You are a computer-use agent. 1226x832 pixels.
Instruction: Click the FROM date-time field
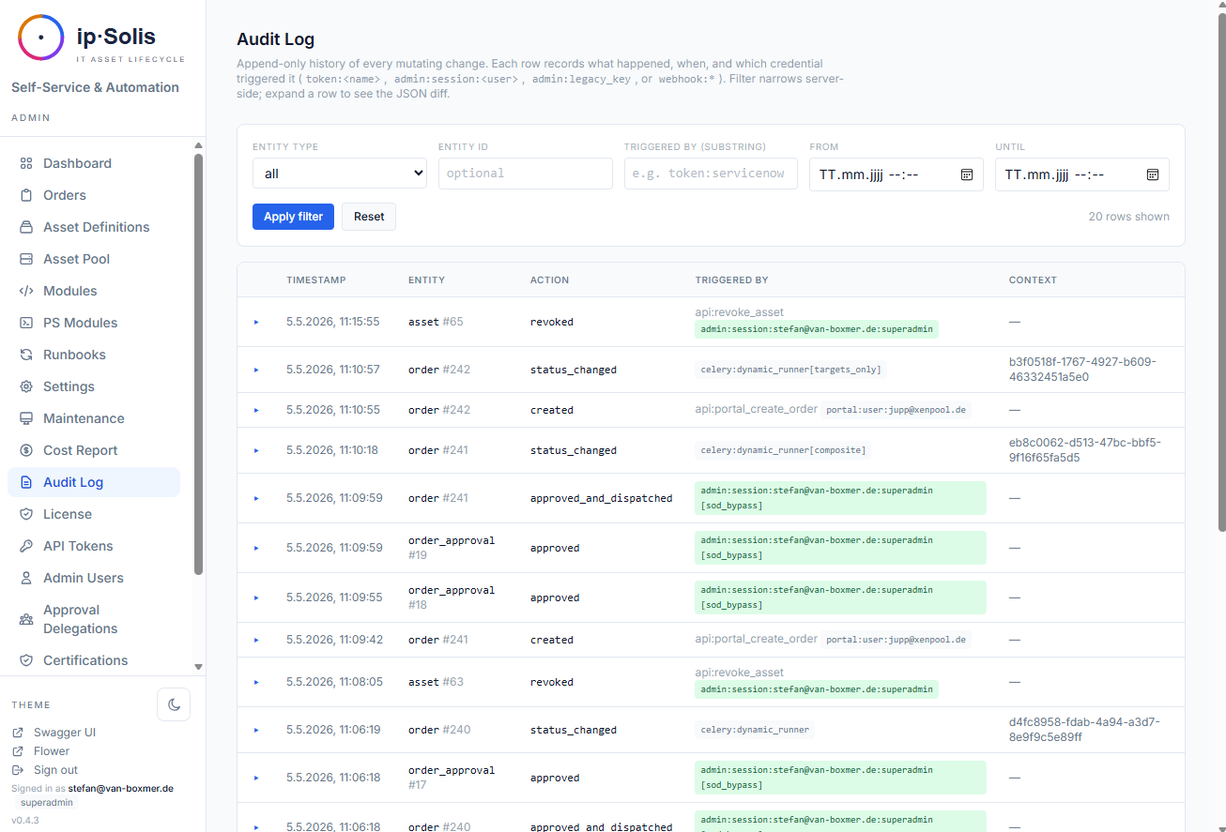897,174
